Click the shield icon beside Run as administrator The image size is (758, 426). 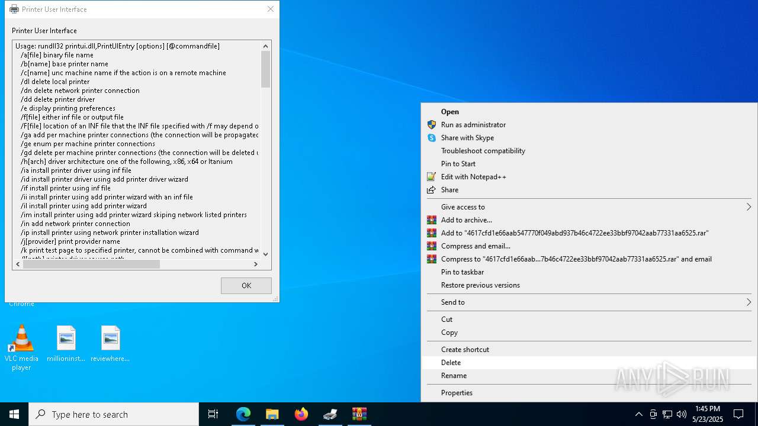tap(432, 125)
